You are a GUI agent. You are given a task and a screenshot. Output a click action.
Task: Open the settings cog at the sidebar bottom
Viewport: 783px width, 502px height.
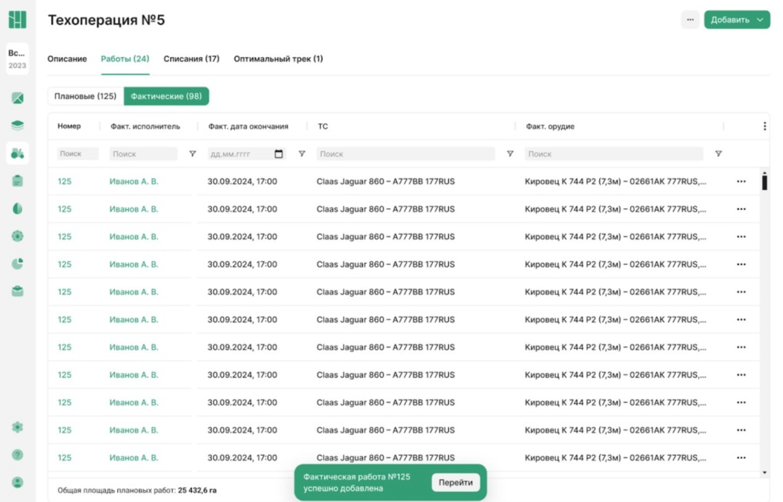coord(18,427)
